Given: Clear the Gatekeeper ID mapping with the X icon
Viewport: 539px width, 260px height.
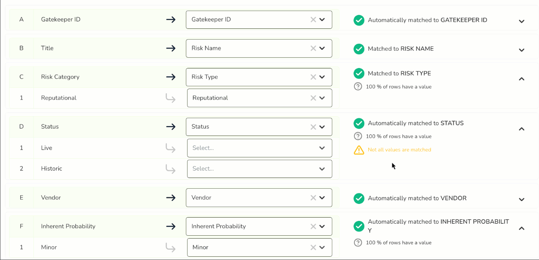Looking at the screenshot, I should point(313,19).
